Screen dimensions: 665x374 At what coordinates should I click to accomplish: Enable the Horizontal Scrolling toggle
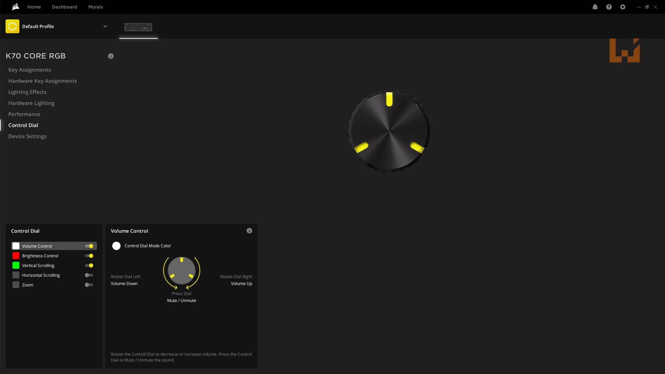pos(89,275)
